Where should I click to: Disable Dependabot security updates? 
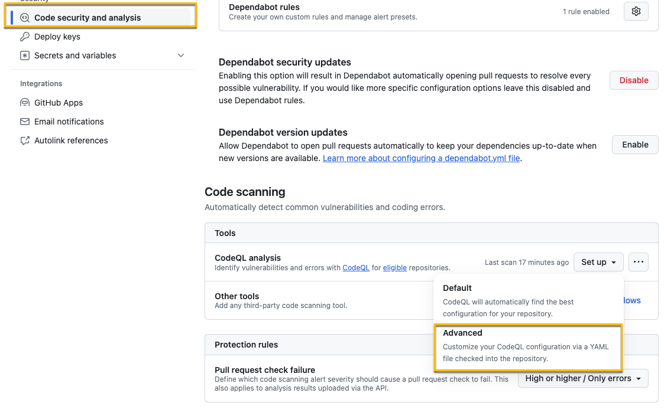(x=634, y=80)
